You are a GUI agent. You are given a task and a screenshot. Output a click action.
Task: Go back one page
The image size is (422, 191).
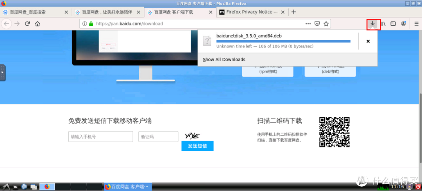tap(7, 24)
